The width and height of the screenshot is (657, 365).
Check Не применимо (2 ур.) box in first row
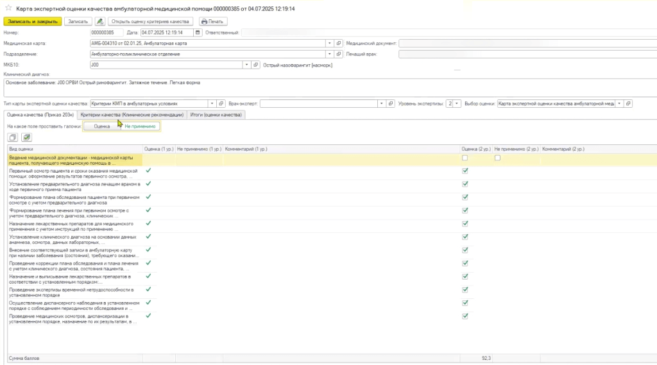tap(497, 158)
